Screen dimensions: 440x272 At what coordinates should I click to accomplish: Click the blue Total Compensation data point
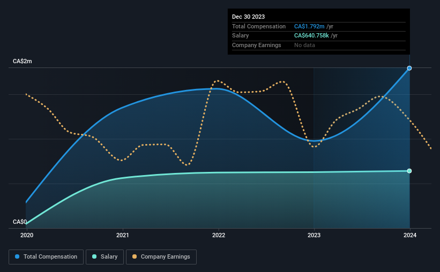pos(409,68)
